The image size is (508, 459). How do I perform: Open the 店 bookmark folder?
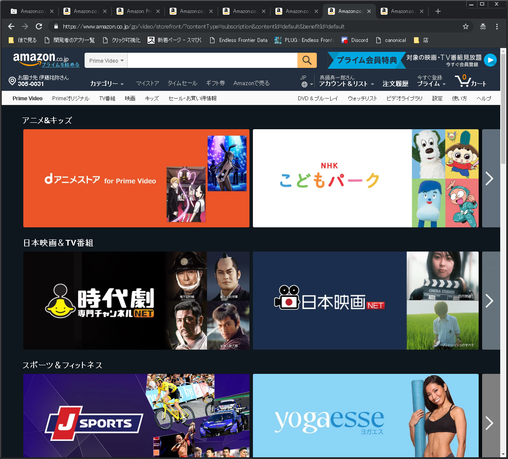[x=421, y=40]
